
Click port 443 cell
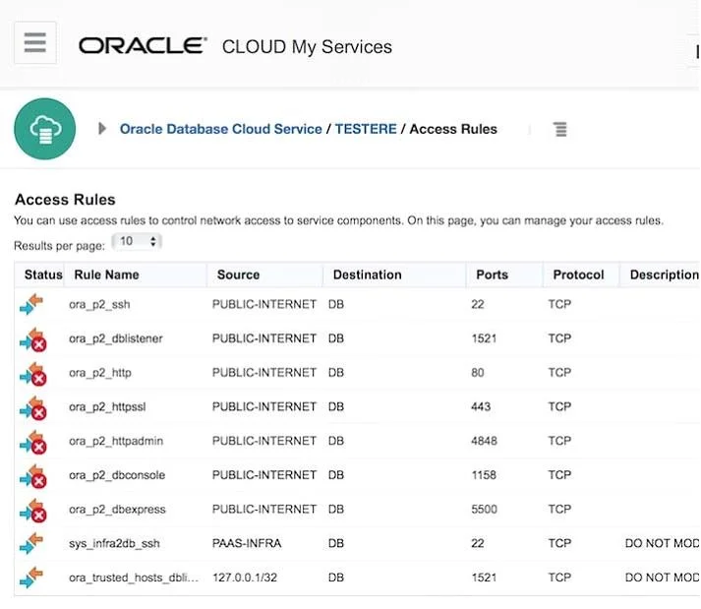click(x=481, y=406)
